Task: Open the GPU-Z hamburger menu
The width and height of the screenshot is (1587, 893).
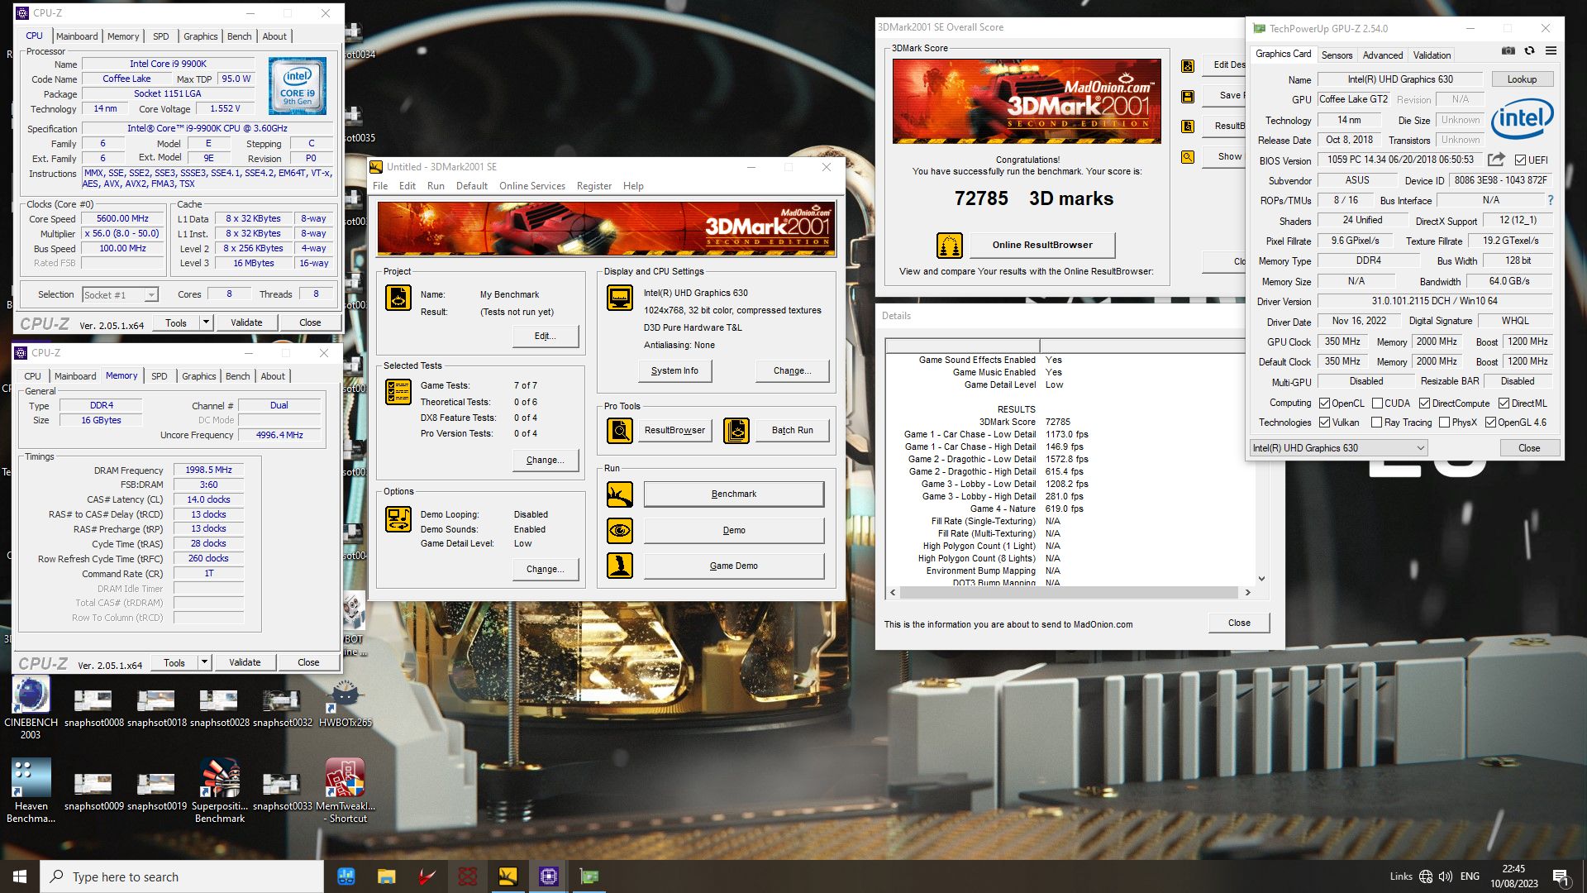Action: [x=1551, y=51]
